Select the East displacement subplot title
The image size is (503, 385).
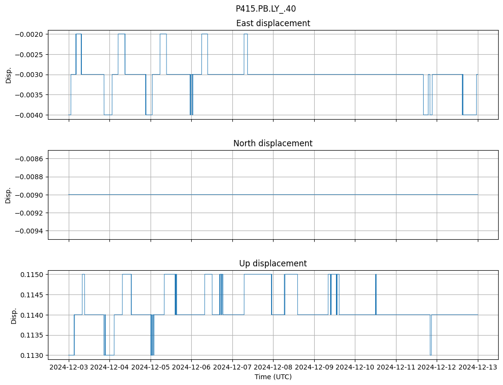coord(273,23)
